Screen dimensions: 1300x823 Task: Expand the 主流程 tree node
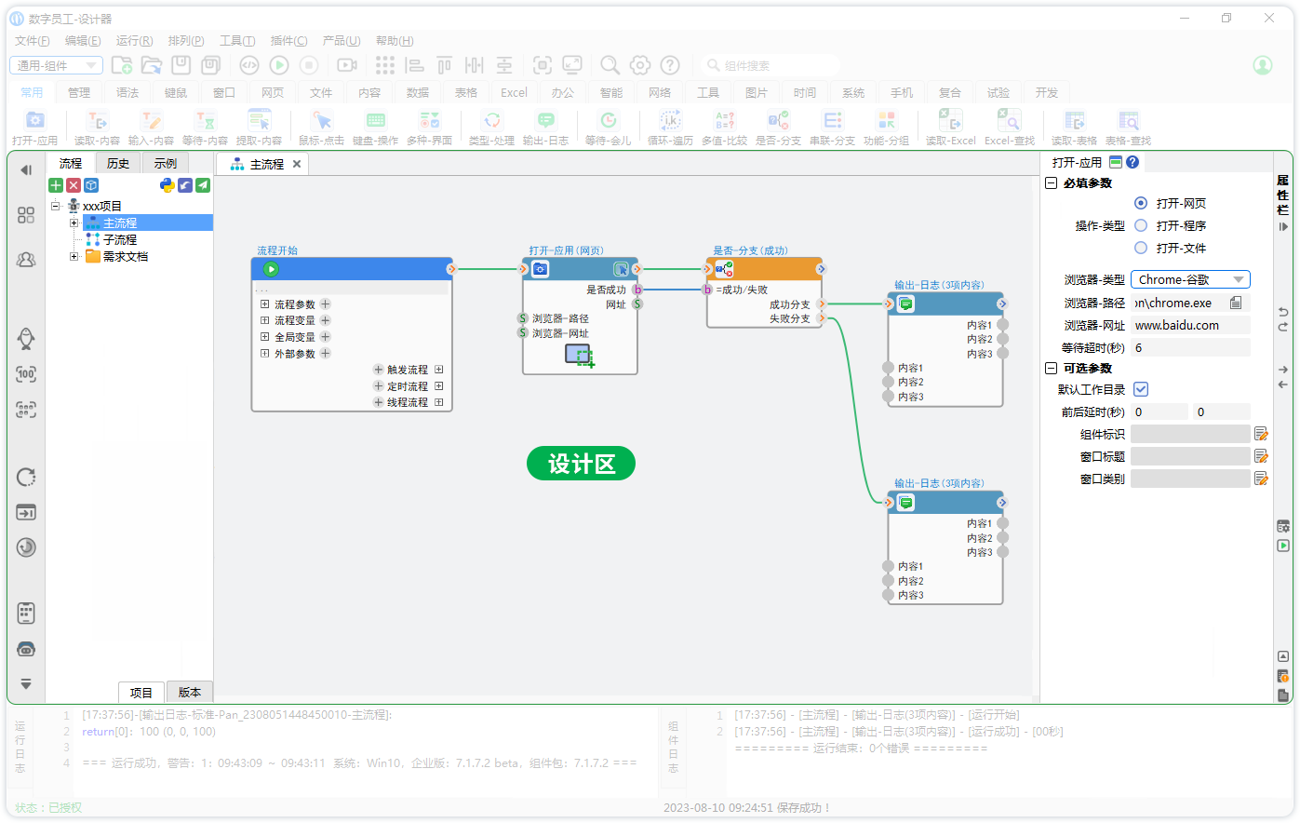coord(74,223)
